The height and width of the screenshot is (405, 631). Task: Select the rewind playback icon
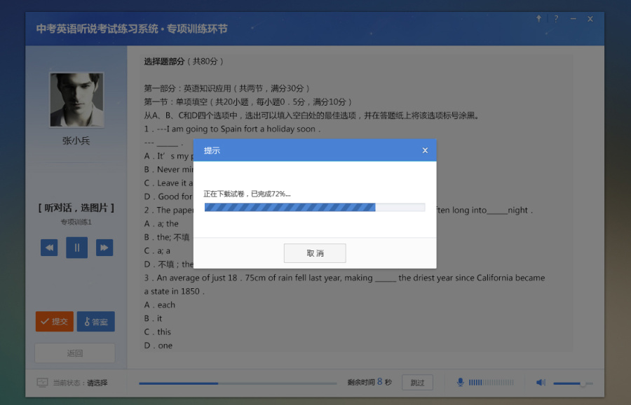[48, 248]
